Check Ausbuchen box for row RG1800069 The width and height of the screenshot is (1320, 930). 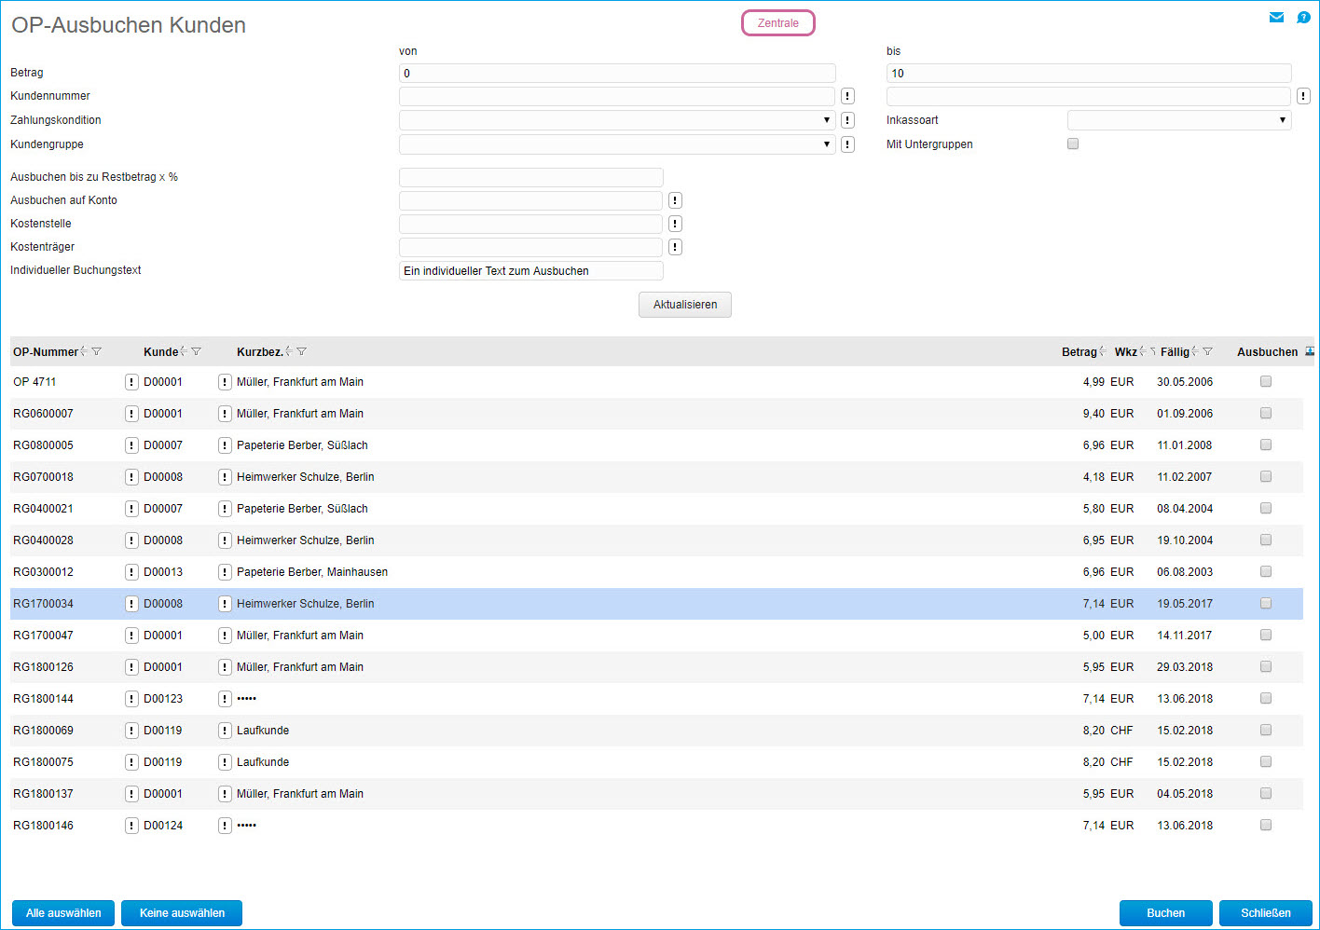tap(1266, 730)
